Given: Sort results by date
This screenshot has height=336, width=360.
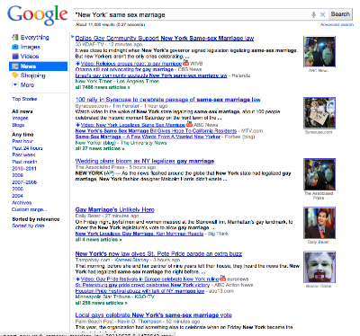Looking at the screenshot, I should (x=28, y=225).
